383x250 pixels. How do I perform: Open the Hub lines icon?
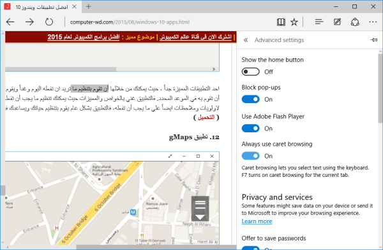(319, 22)
